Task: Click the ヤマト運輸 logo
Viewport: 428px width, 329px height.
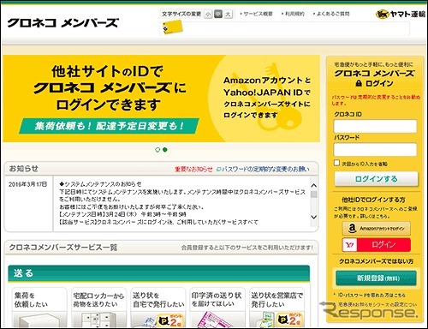Action: [x=401, y=14]
